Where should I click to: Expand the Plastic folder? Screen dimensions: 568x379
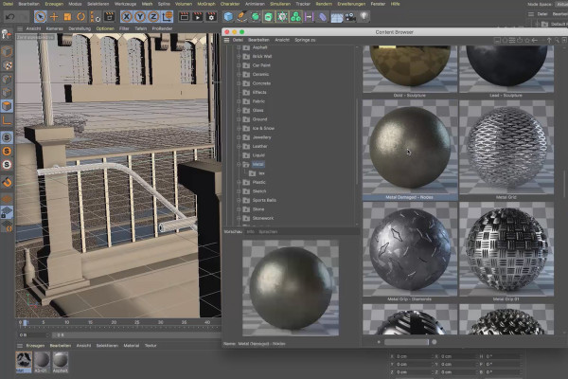[239, 183]
